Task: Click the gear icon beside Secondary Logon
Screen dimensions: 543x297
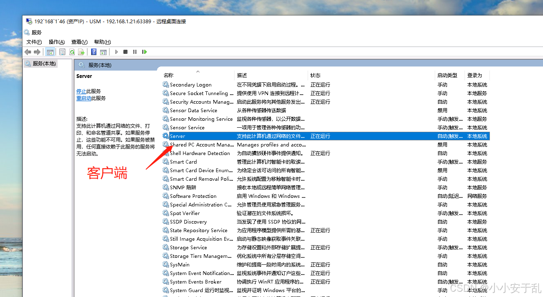Action: (165, 84)
